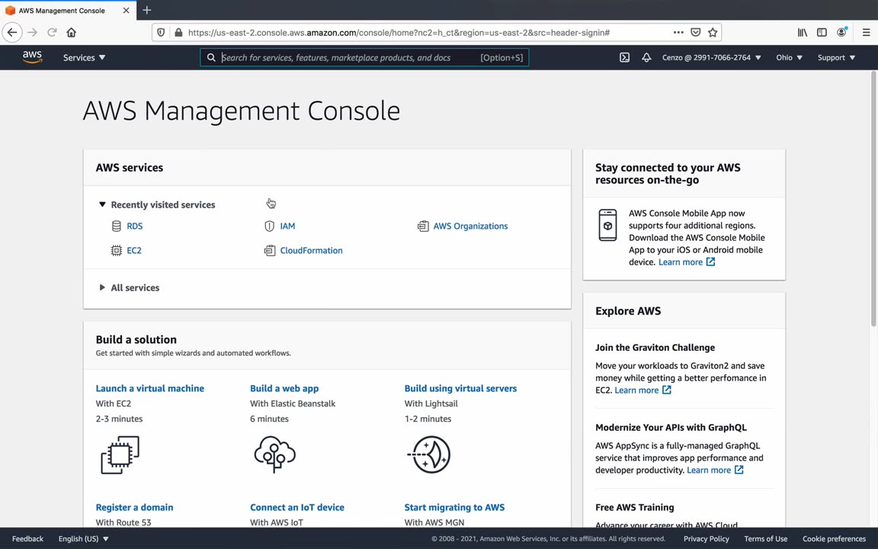Open the Cenzo account dropdown
The width and height of the screenshot is (878, 549).
[711, 57]
